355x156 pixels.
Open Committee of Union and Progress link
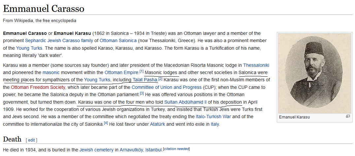pos(167,87)
